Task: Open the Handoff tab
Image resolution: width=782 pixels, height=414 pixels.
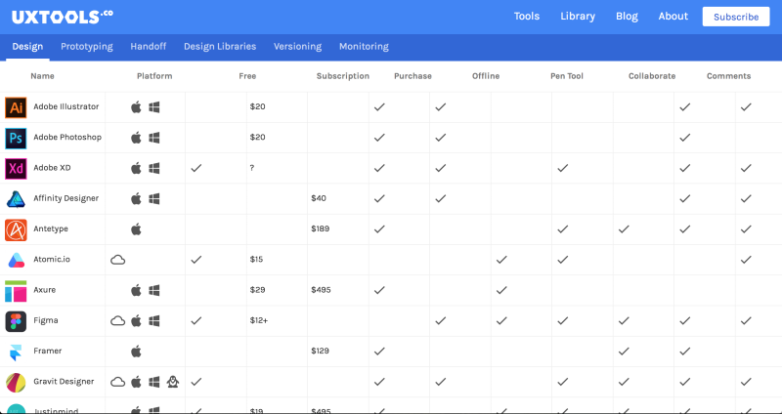Action: tap(149, 47)
